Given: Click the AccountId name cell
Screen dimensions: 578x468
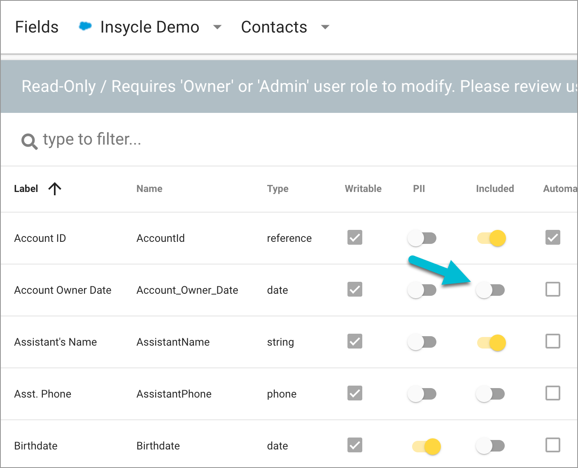Looking at the screenshot, I should (161, 238).
